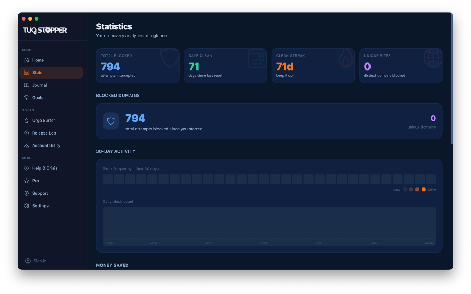Click the Tug Stopper logo

[45, 30]
